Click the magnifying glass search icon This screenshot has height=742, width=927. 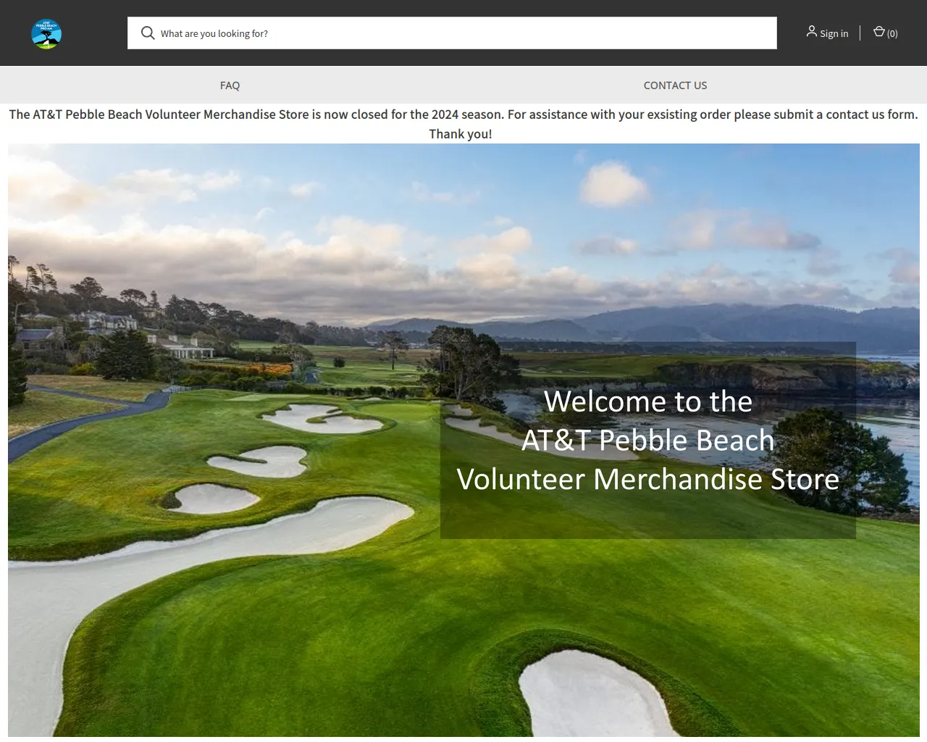(x=148, y=33)
